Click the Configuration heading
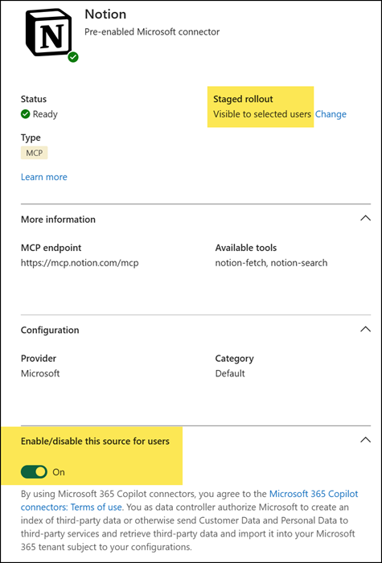The height and width of the screenshot is (563, 382). (x=50, y=330)
